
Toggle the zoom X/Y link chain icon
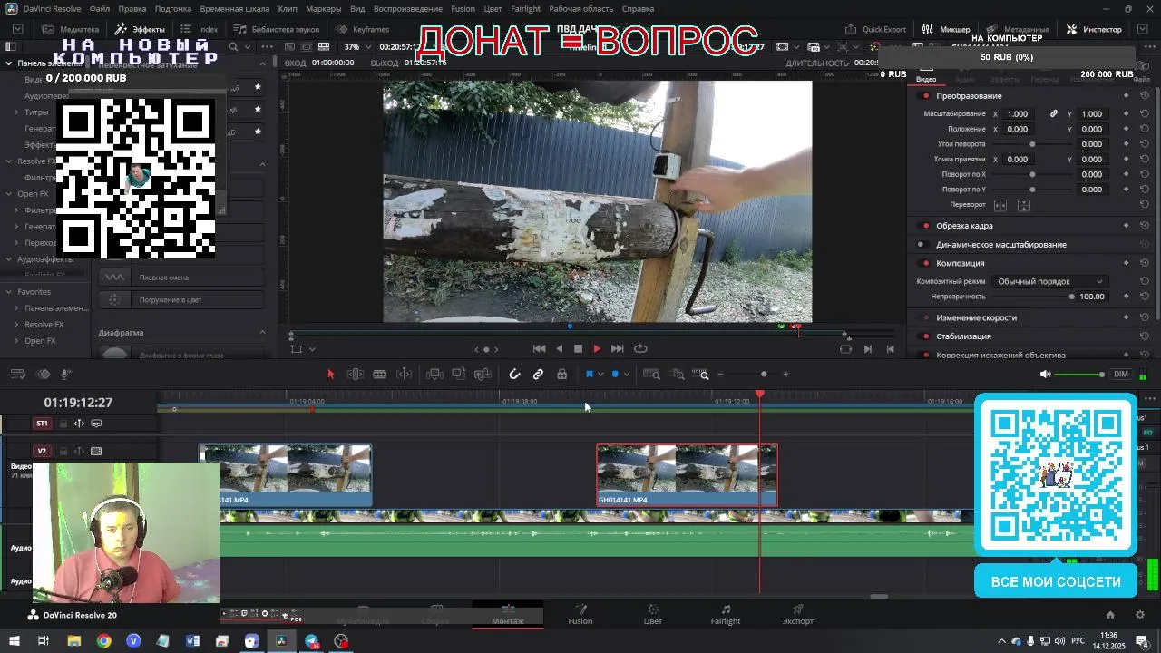[x=1054, y=114]
